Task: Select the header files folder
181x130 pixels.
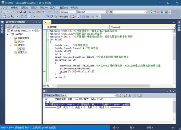Action: (x=21, y=42)
